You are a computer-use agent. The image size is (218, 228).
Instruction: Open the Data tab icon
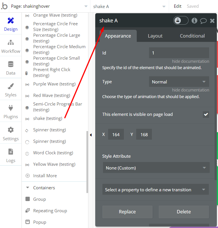pyautogui.click(x=11, y=64)
